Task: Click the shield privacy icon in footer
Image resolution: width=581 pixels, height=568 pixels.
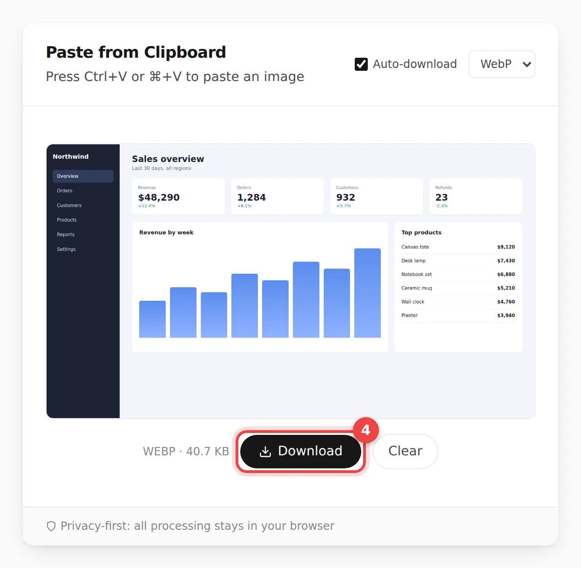Action: 51,526
